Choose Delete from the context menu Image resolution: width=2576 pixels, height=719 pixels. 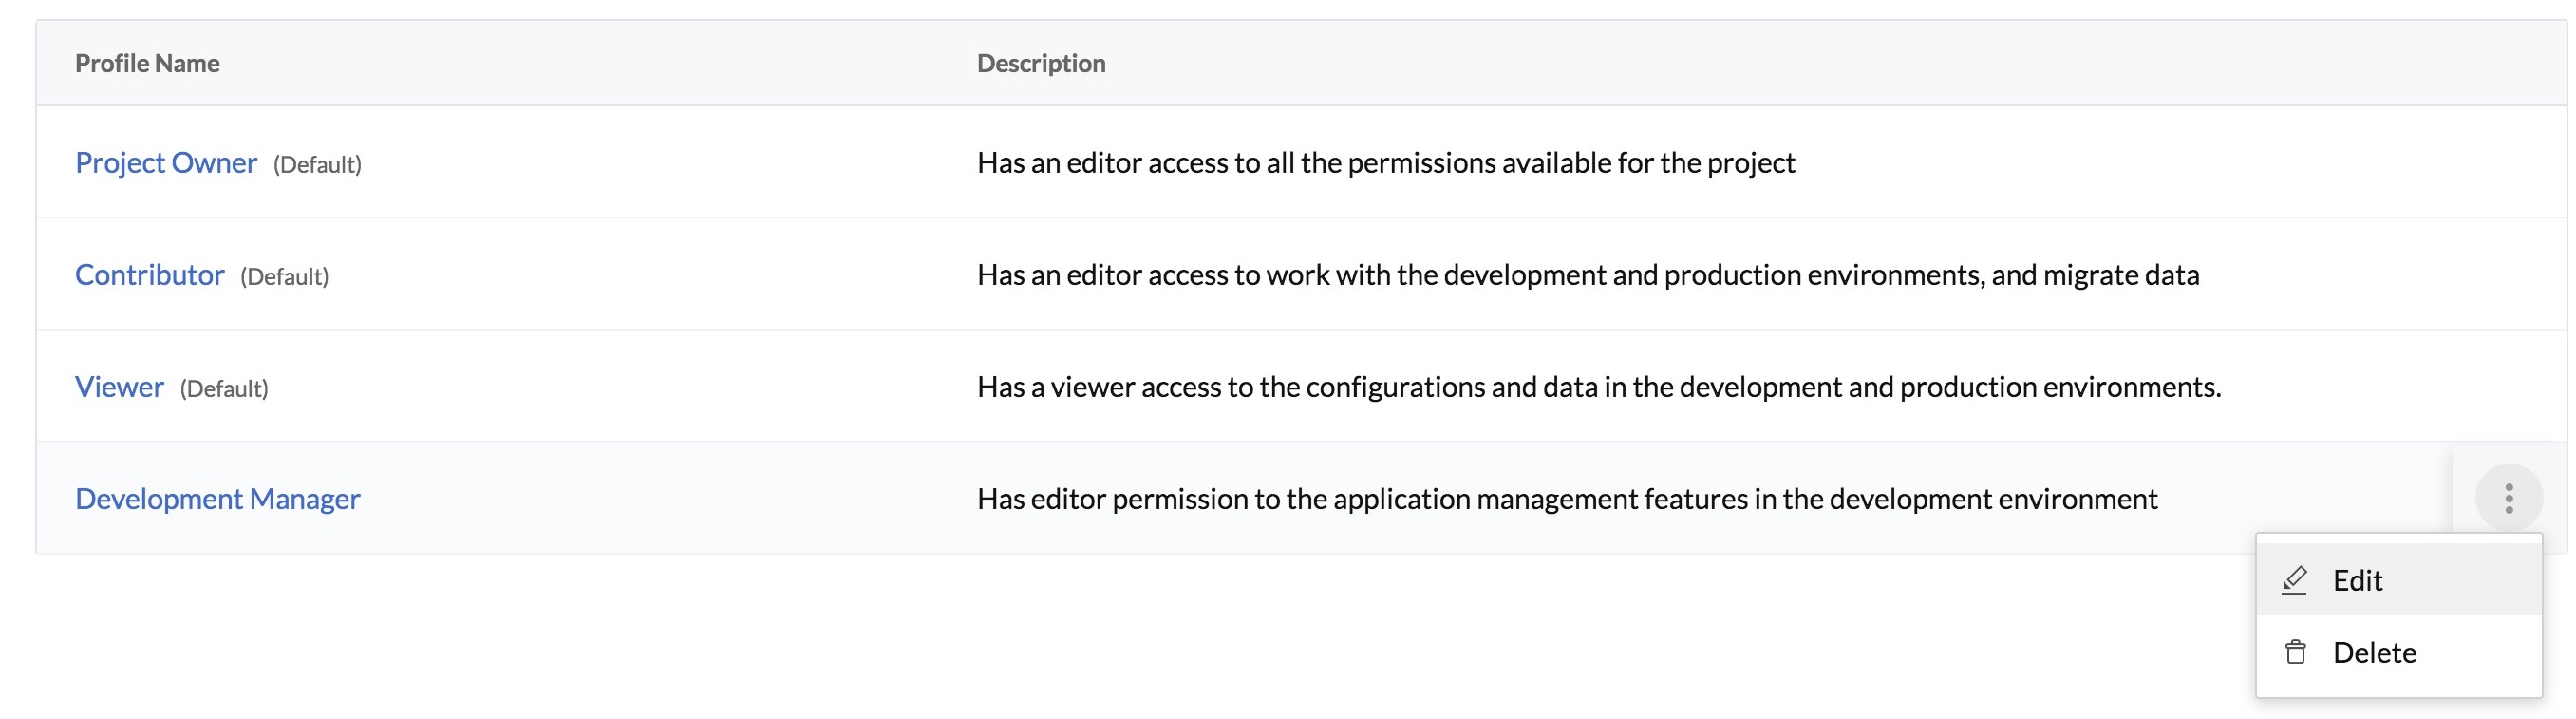point(2374,652)
